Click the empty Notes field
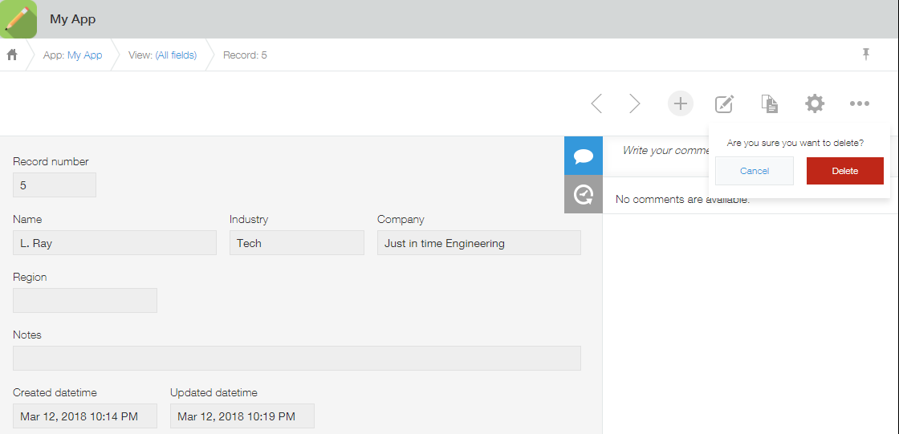This screenshot has height=434, width=899. (x=297, y=358)
